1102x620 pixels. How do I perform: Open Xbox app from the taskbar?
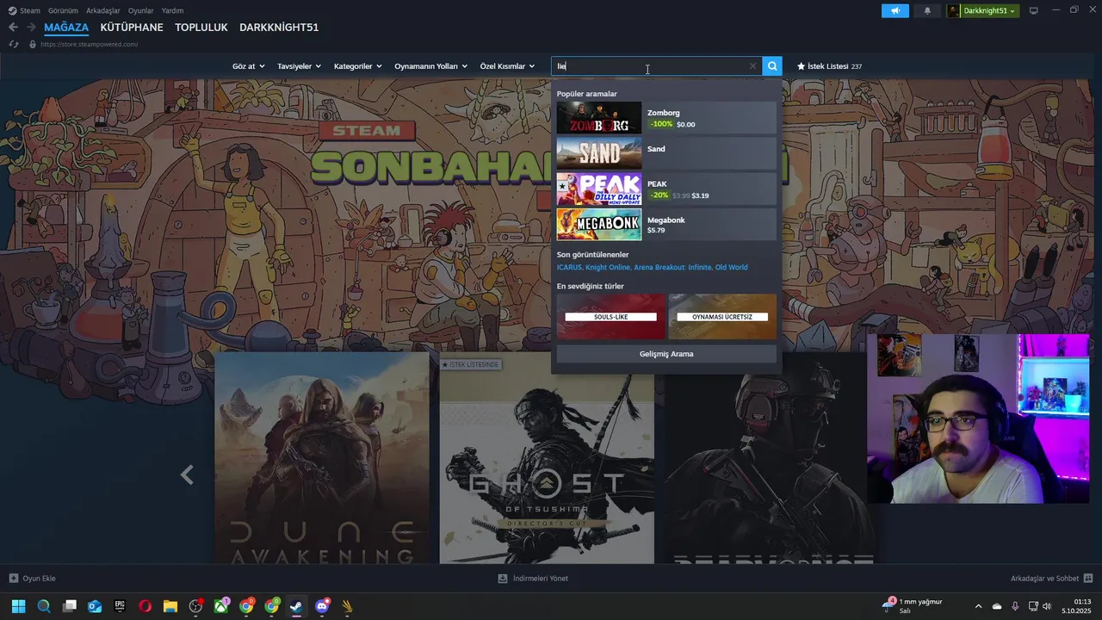point(221,606)
